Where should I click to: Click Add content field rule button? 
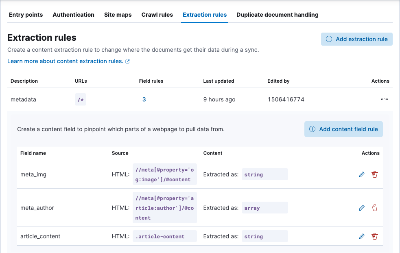click(343, 129)
